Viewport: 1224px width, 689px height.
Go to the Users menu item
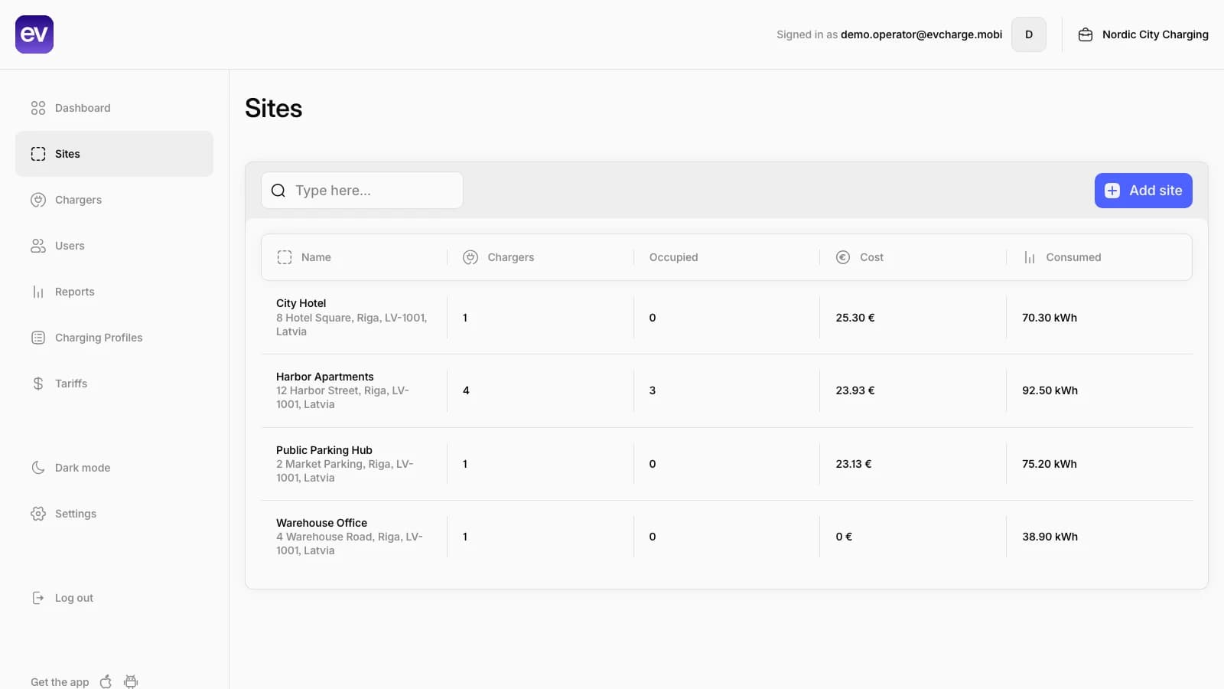coord(114,246)
